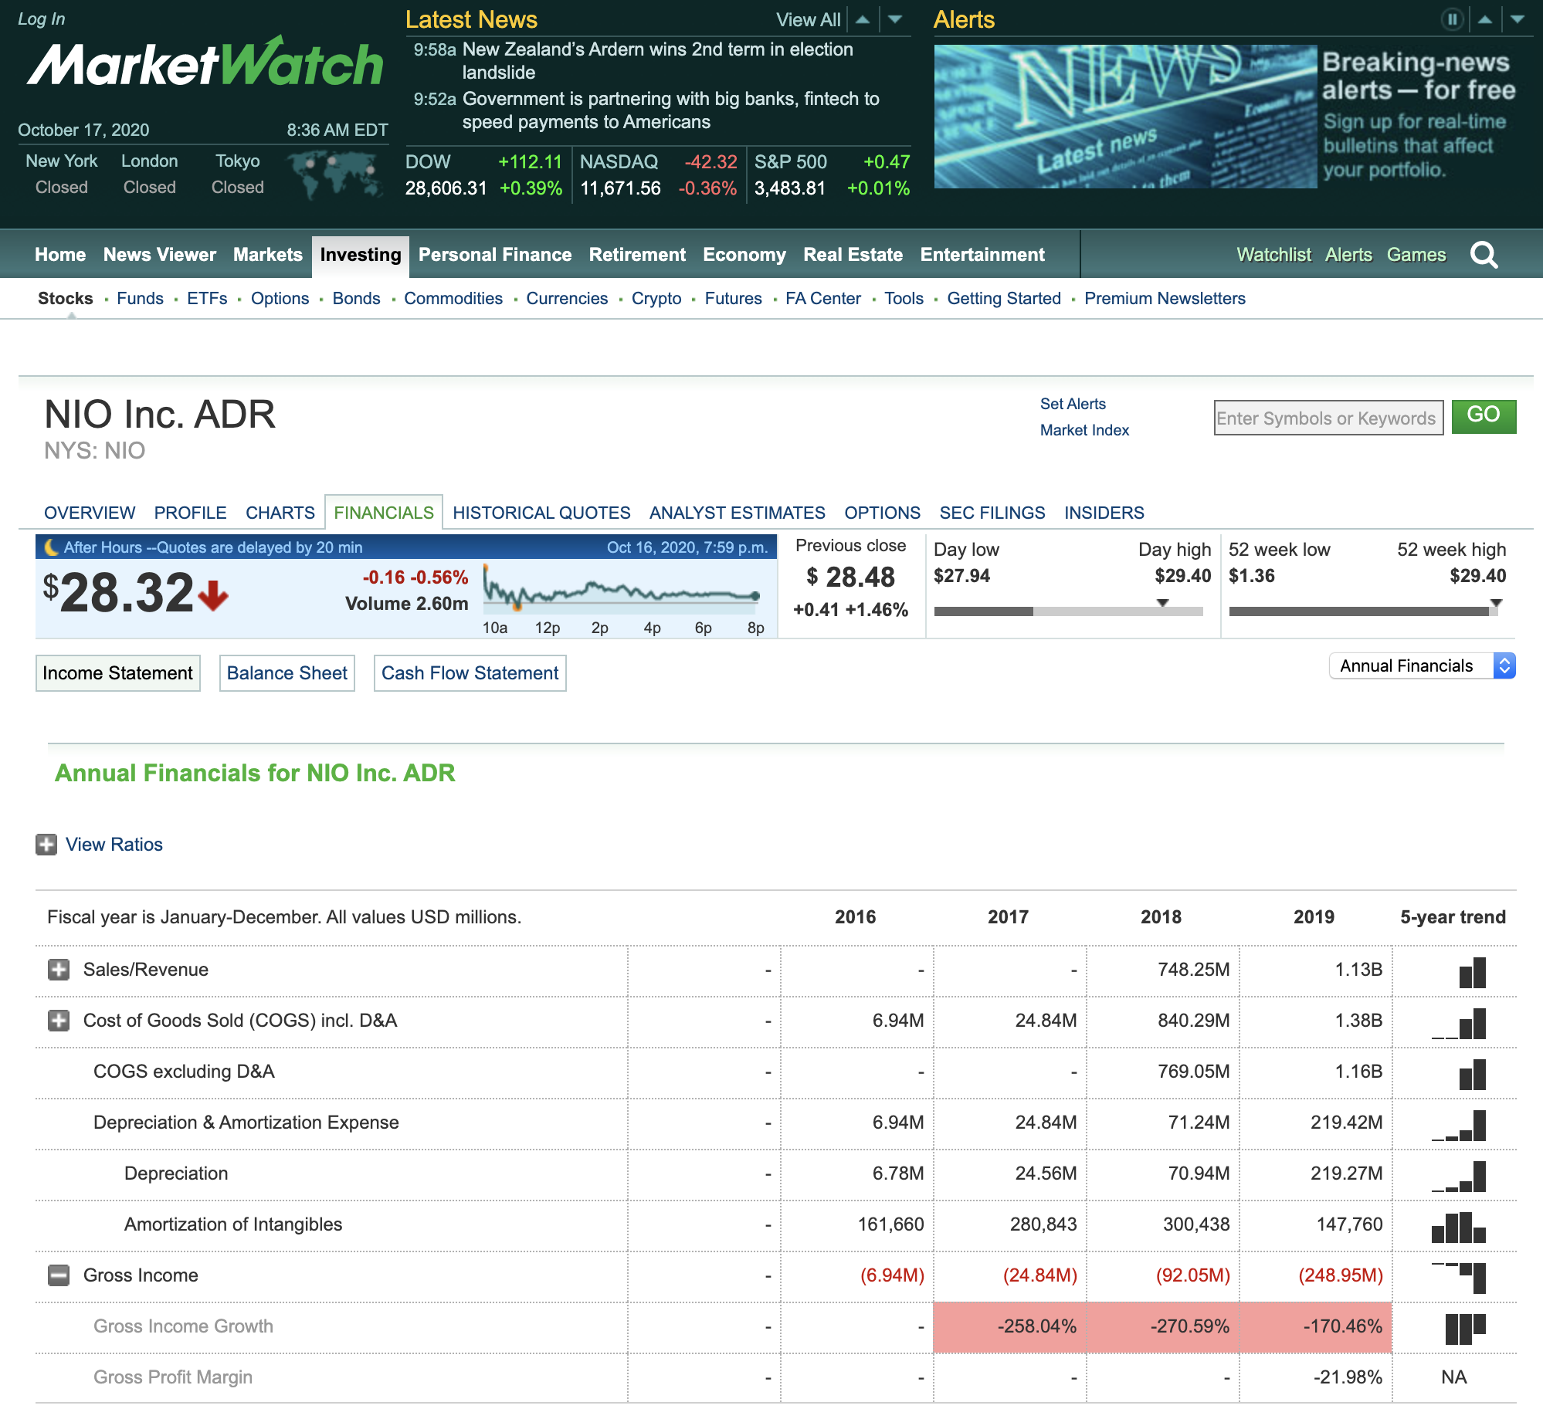Open the Annual Financials dropdown
Image resolution: width=1543 pixels, height=1419 pixels.
(x=1423, y=665)
